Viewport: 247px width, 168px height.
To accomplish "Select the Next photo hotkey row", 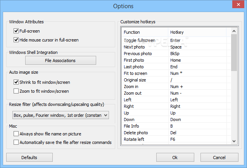I will 176,47.
